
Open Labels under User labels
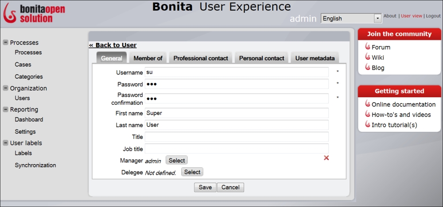coord(23,153)
